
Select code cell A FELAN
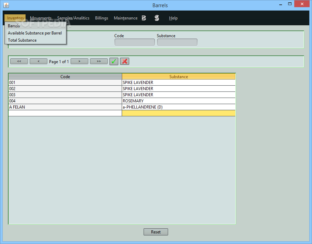coord(65,107)
